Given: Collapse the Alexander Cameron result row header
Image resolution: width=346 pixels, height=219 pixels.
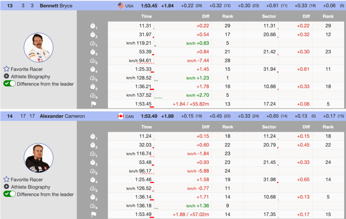Looking at the screenshot, I should tap(61, 116).
